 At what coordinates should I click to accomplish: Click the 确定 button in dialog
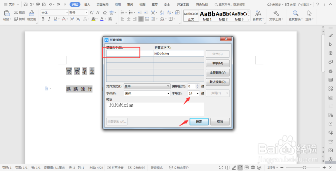pyautogui.click(x=199, y=122)
